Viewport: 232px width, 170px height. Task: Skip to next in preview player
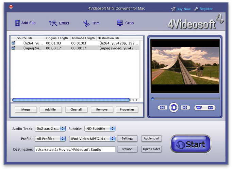coord(185,108)
